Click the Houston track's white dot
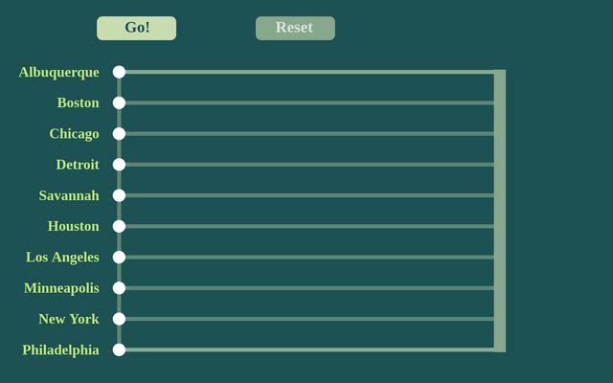Image resolution: width=613 pixels, height=383 pixels. click(119, 226)
